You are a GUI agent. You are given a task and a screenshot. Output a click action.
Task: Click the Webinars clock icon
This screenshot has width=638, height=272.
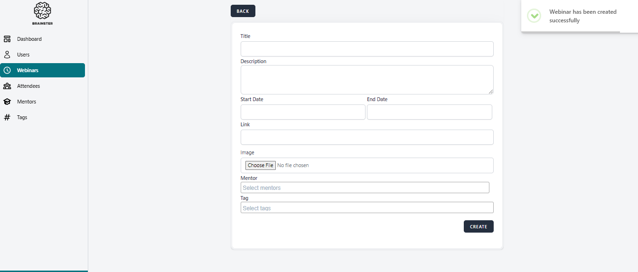(7, 70)
